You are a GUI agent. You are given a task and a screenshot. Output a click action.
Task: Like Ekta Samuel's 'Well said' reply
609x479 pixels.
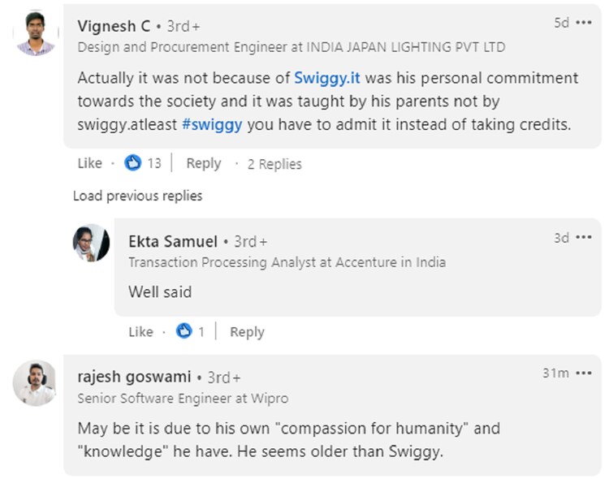pyautogui.click(x=140, y=331)
